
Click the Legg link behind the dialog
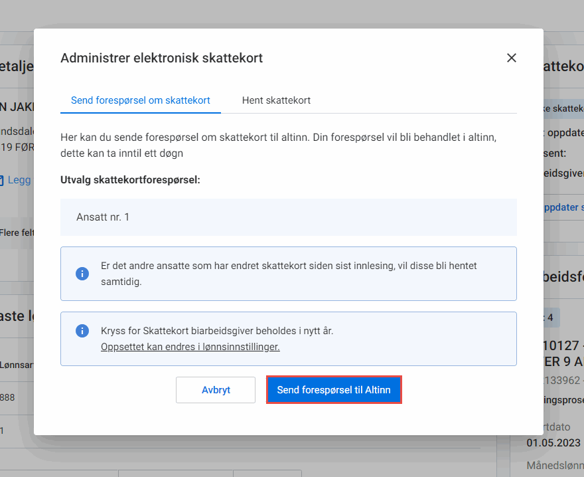(19, 180)
